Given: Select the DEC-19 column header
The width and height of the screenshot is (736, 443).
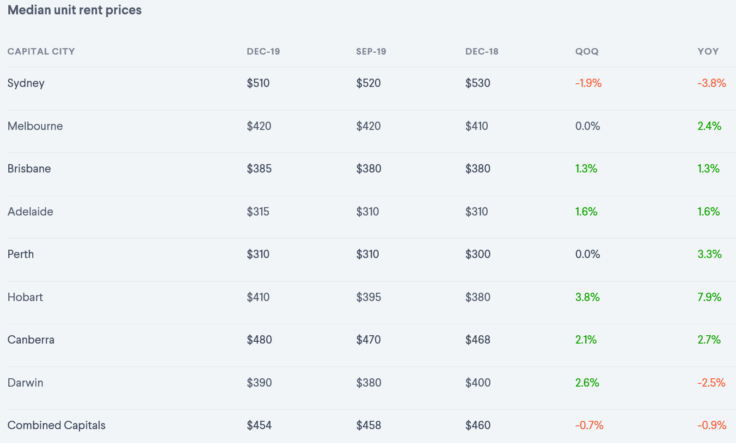Looking at the screenshot, I should (263, 51).
